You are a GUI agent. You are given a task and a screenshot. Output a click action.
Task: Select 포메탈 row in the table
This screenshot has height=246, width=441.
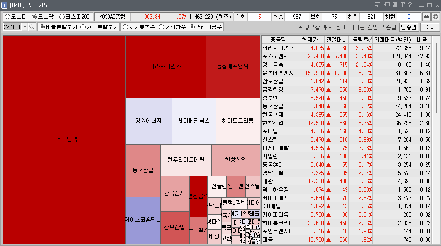346,131
